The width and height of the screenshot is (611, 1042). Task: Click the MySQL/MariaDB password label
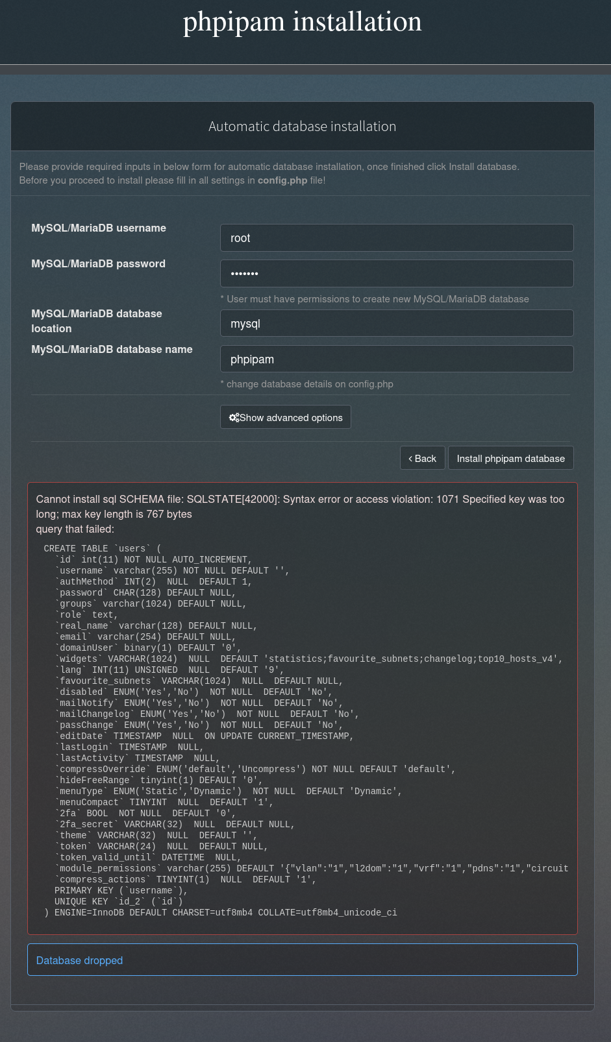(x=98, y=264)
